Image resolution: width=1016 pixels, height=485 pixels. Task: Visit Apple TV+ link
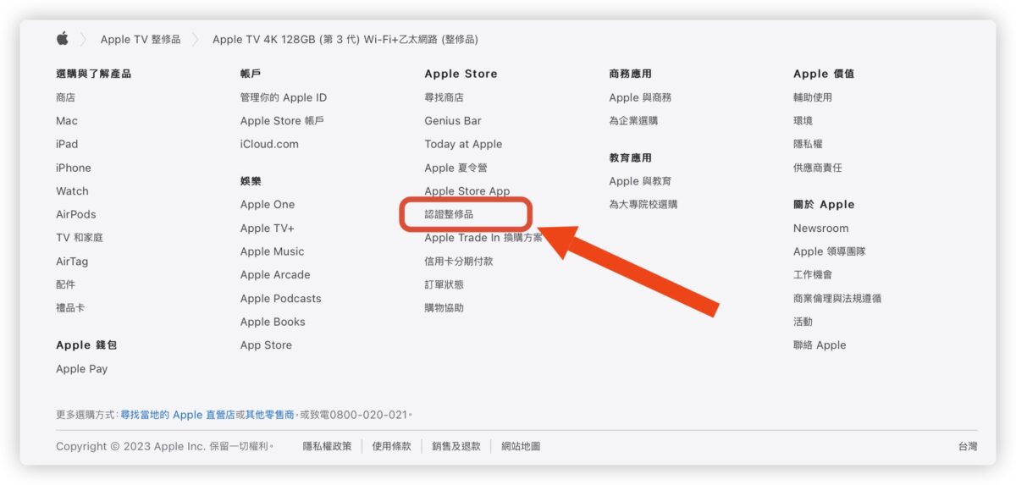[268, 229]
